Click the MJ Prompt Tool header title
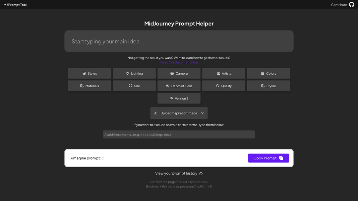The image size is (358, 201). point(15,5)
